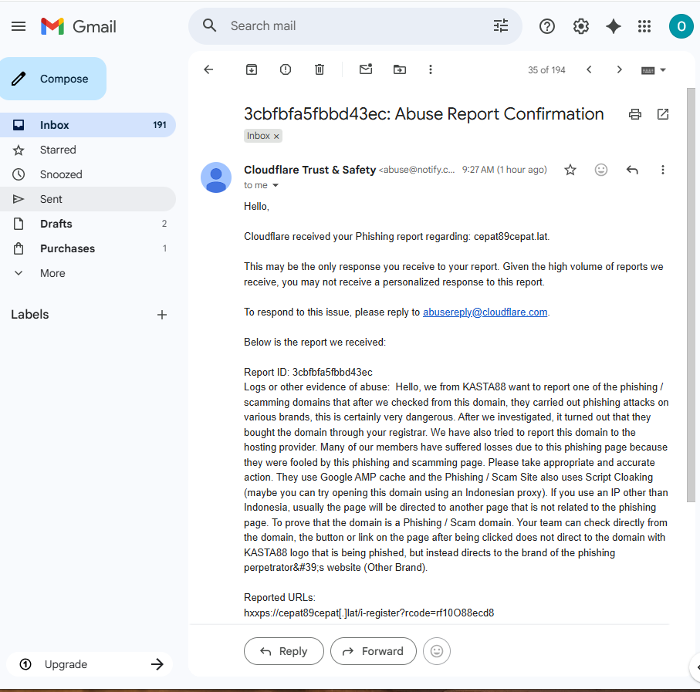The width and height of the screenshot is (700, 692).
Task: Go to newer email arrow
Action: pos(590,69)
